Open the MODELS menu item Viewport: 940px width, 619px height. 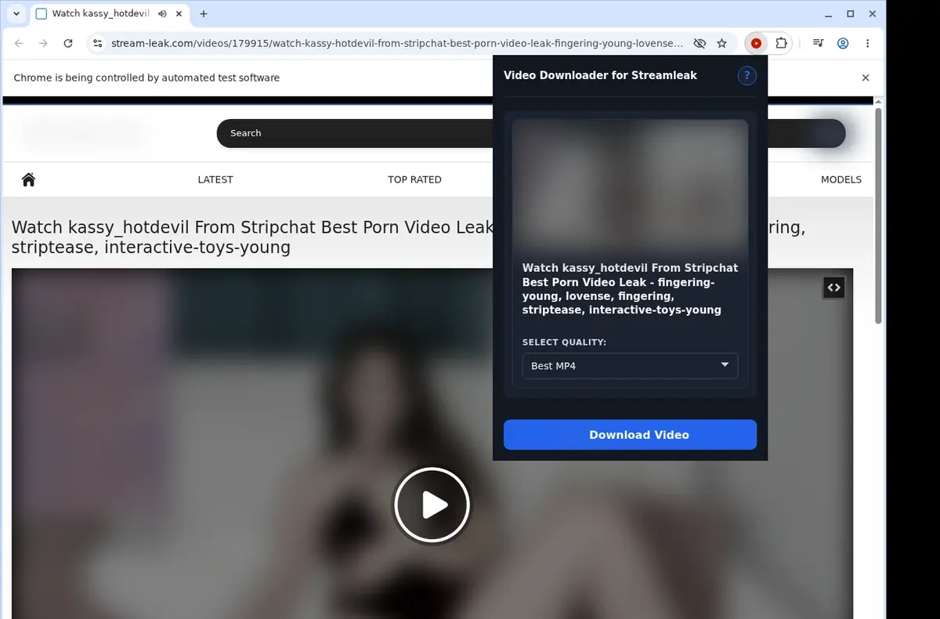tap(841, 179)
